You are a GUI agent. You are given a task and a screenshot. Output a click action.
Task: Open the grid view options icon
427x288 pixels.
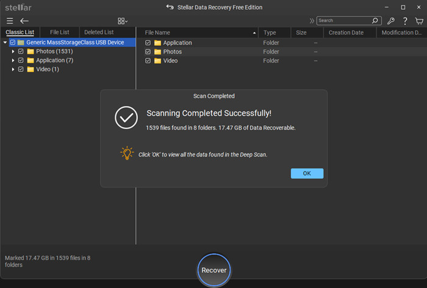(122, 21)
